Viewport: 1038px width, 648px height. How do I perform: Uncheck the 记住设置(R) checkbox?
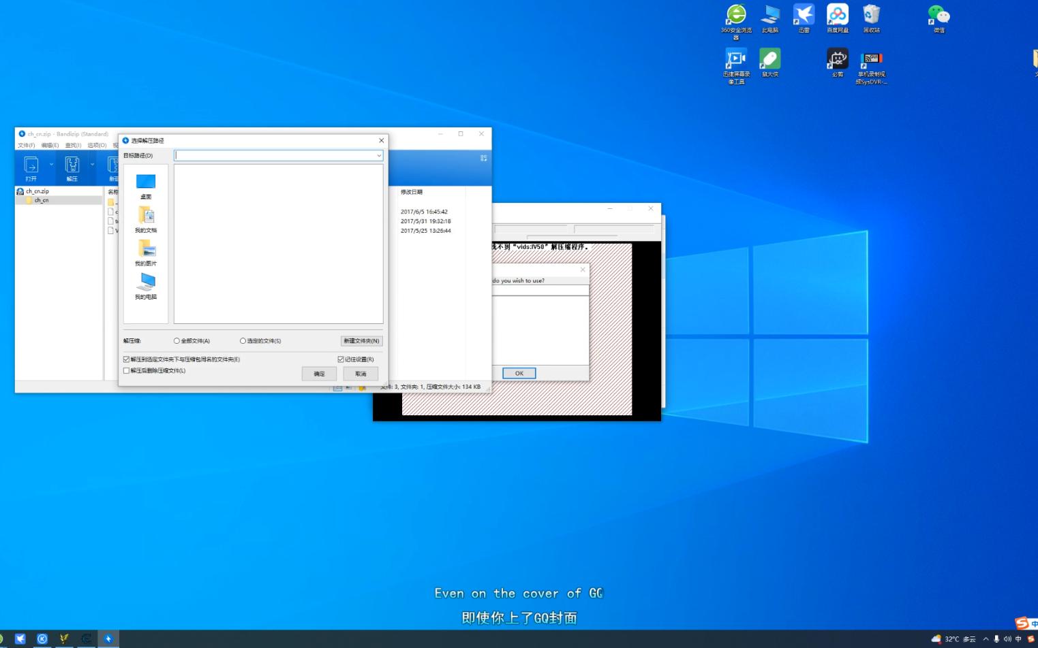[x=340, y=359]
